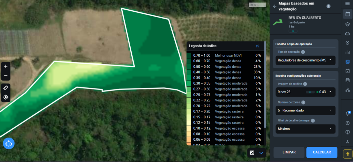353x162 pixels.
Task: Open notifications bell in sidebar
Action: click(347, 114)
